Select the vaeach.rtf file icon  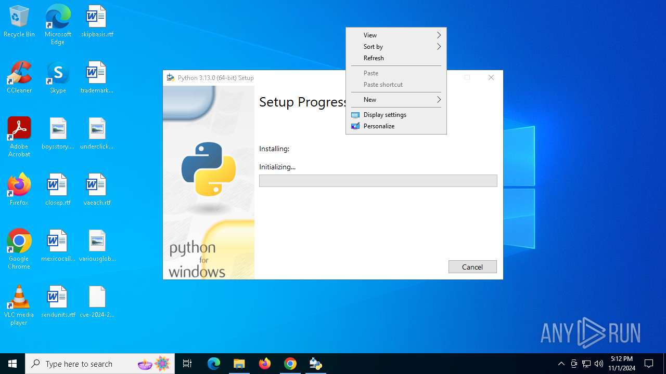pyautogui.click(x=97, y=190)
